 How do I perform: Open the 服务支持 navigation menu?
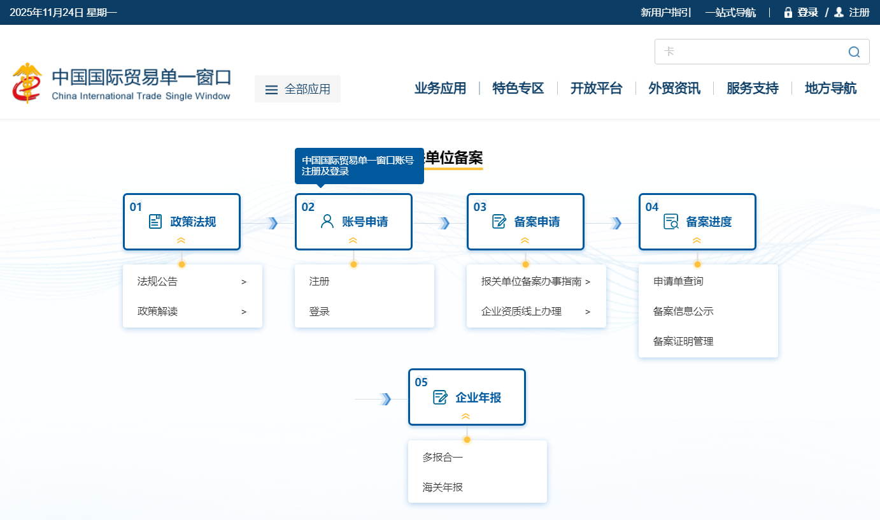pos(752,89)
